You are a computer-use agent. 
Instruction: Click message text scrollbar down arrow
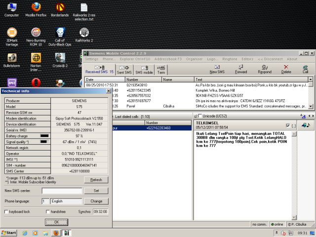[x=294, y=217]
